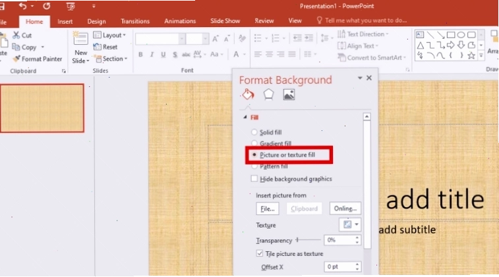Select the Solid fill radio button
This screenshot has width=499, height=277.
[254, 132]
